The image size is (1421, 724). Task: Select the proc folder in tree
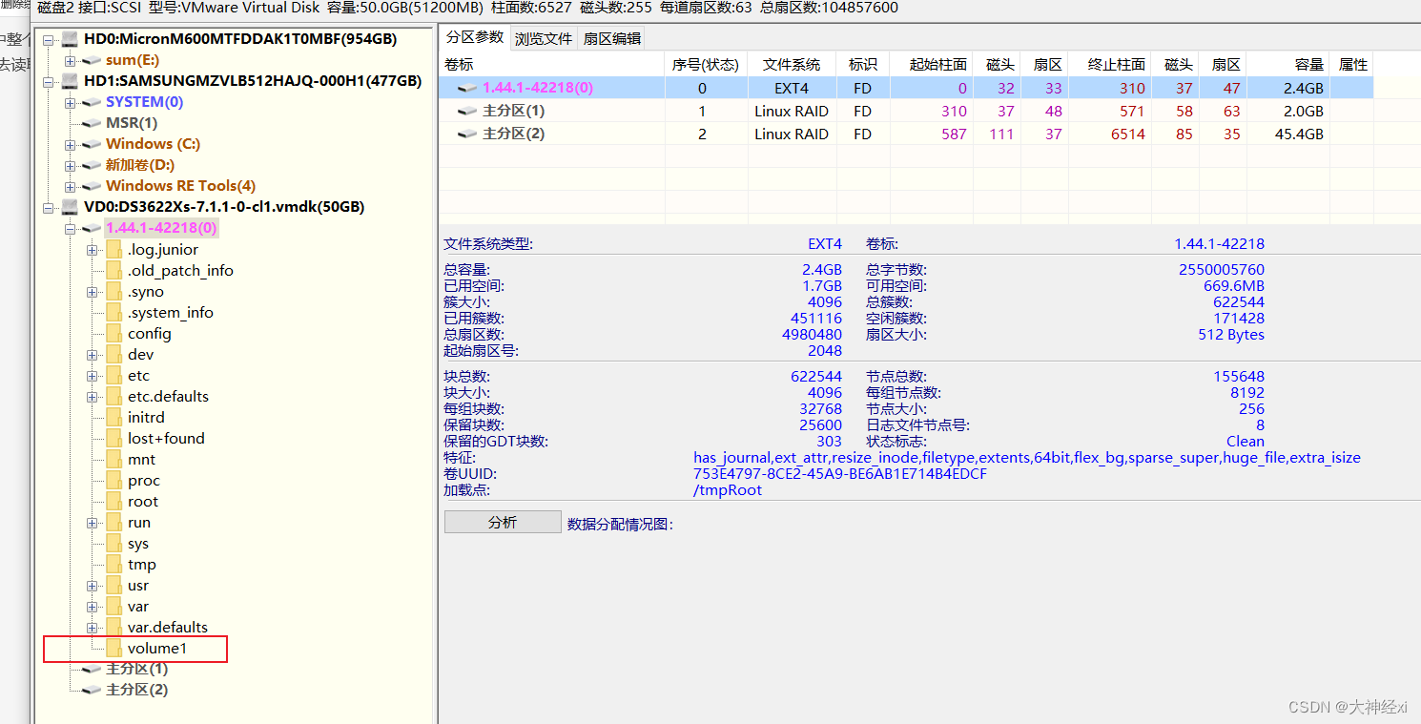pyautogui.click(x=144, y=481)
